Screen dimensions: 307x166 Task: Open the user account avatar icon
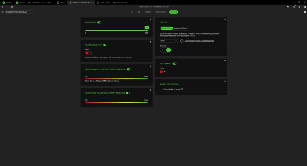305,7
